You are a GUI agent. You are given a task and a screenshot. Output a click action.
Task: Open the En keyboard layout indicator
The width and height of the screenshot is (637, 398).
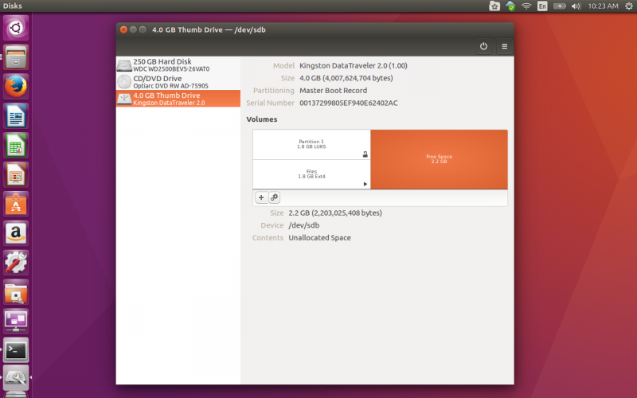tap(542, 6)
